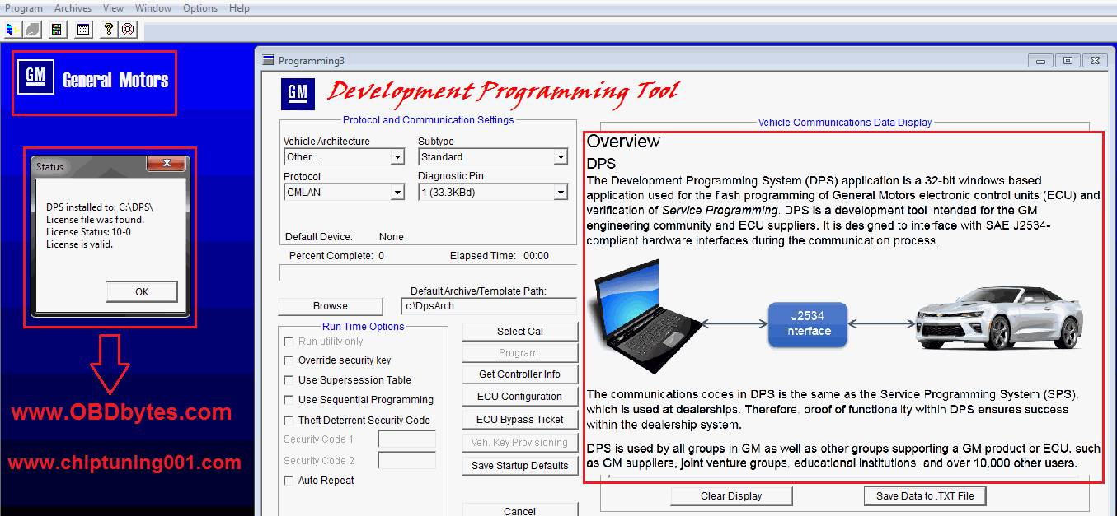Click the blue vehicle programming toolbar icon
The image size is (1117, 516).
12,30
